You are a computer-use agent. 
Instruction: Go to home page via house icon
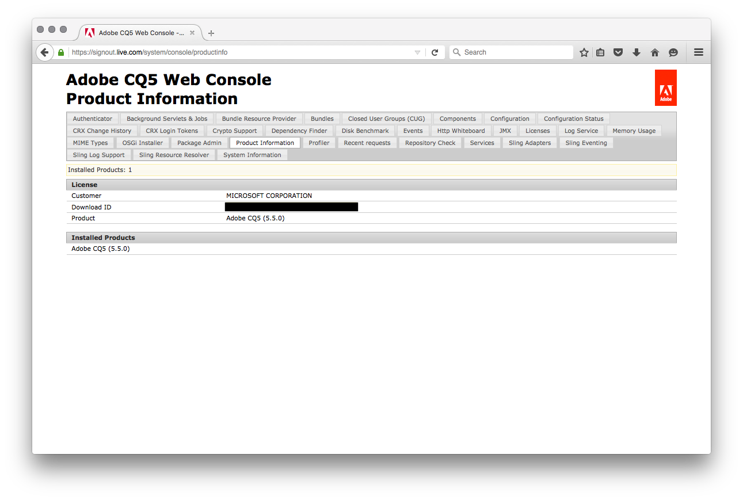pyautogui.click(x=655, y=52)
